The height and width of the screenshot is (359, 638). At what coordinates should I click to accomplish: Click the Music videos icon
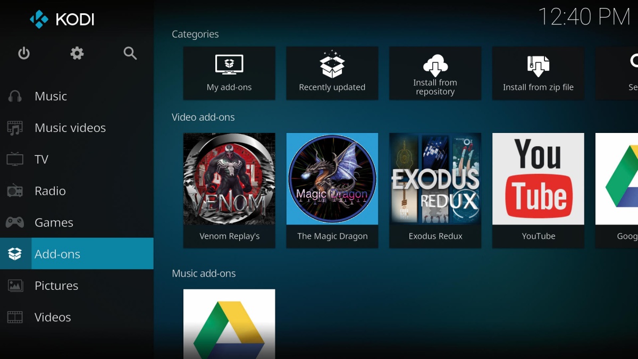(15, 128)
